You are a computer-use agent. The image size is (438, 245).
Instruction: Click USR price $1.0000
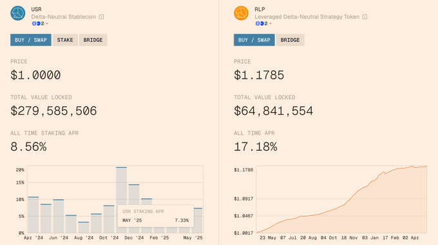click(x=35, y=75)
